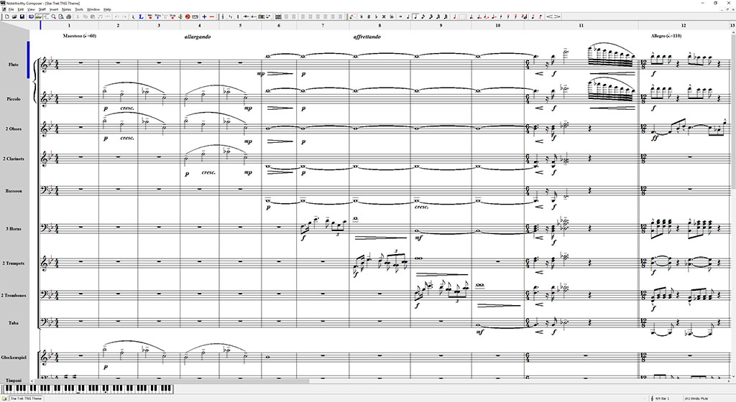
Task: Print the score
Action: 68,17
